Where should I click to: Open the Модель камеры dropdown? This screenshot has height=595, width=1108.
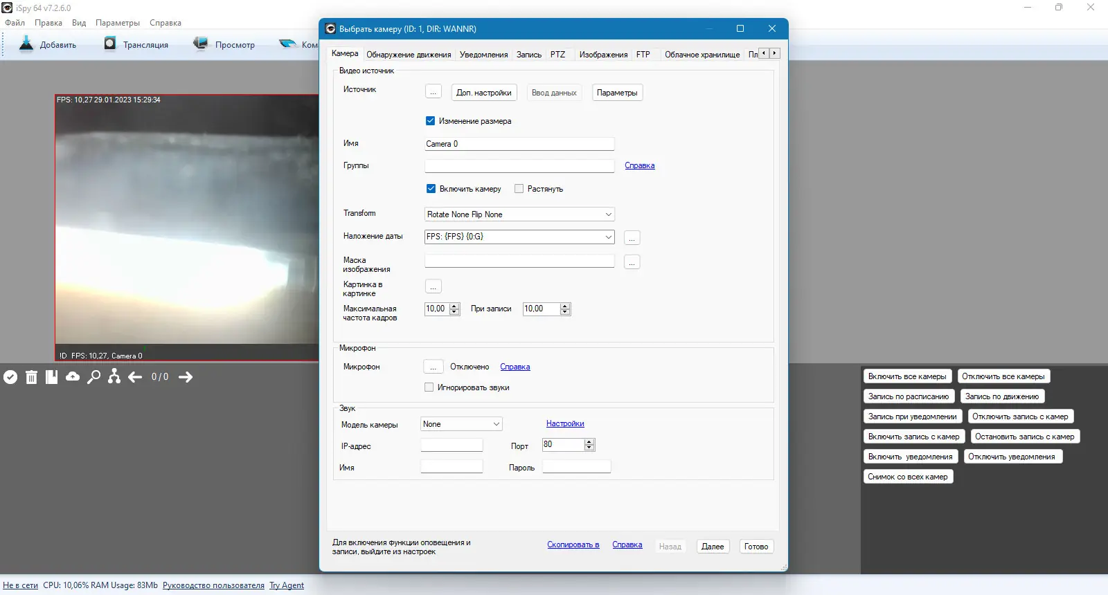tap(461, 424)
